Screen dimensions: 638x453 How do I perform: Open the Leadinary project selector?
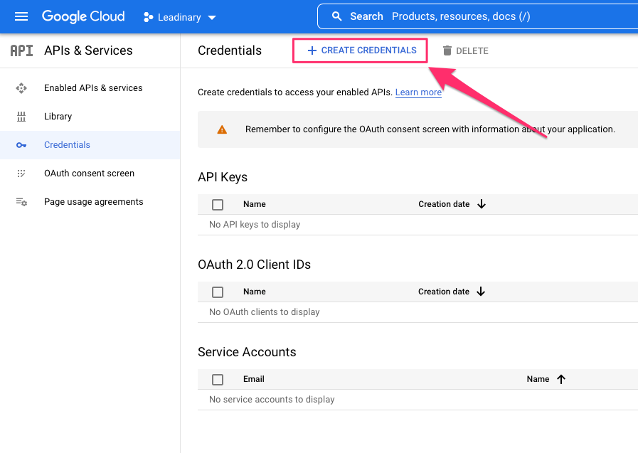point(180,17)
